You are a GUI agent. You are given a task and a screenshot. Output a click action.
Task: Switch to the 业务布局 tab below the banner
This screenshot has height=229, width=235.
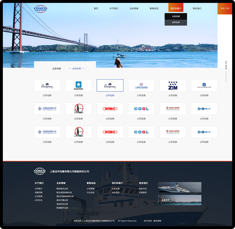56,69
